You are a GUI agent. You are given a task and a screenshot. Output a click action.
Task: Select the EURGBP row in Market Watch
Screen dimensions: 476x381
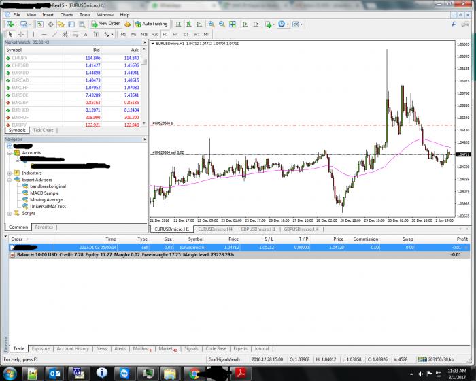[73, 103]
